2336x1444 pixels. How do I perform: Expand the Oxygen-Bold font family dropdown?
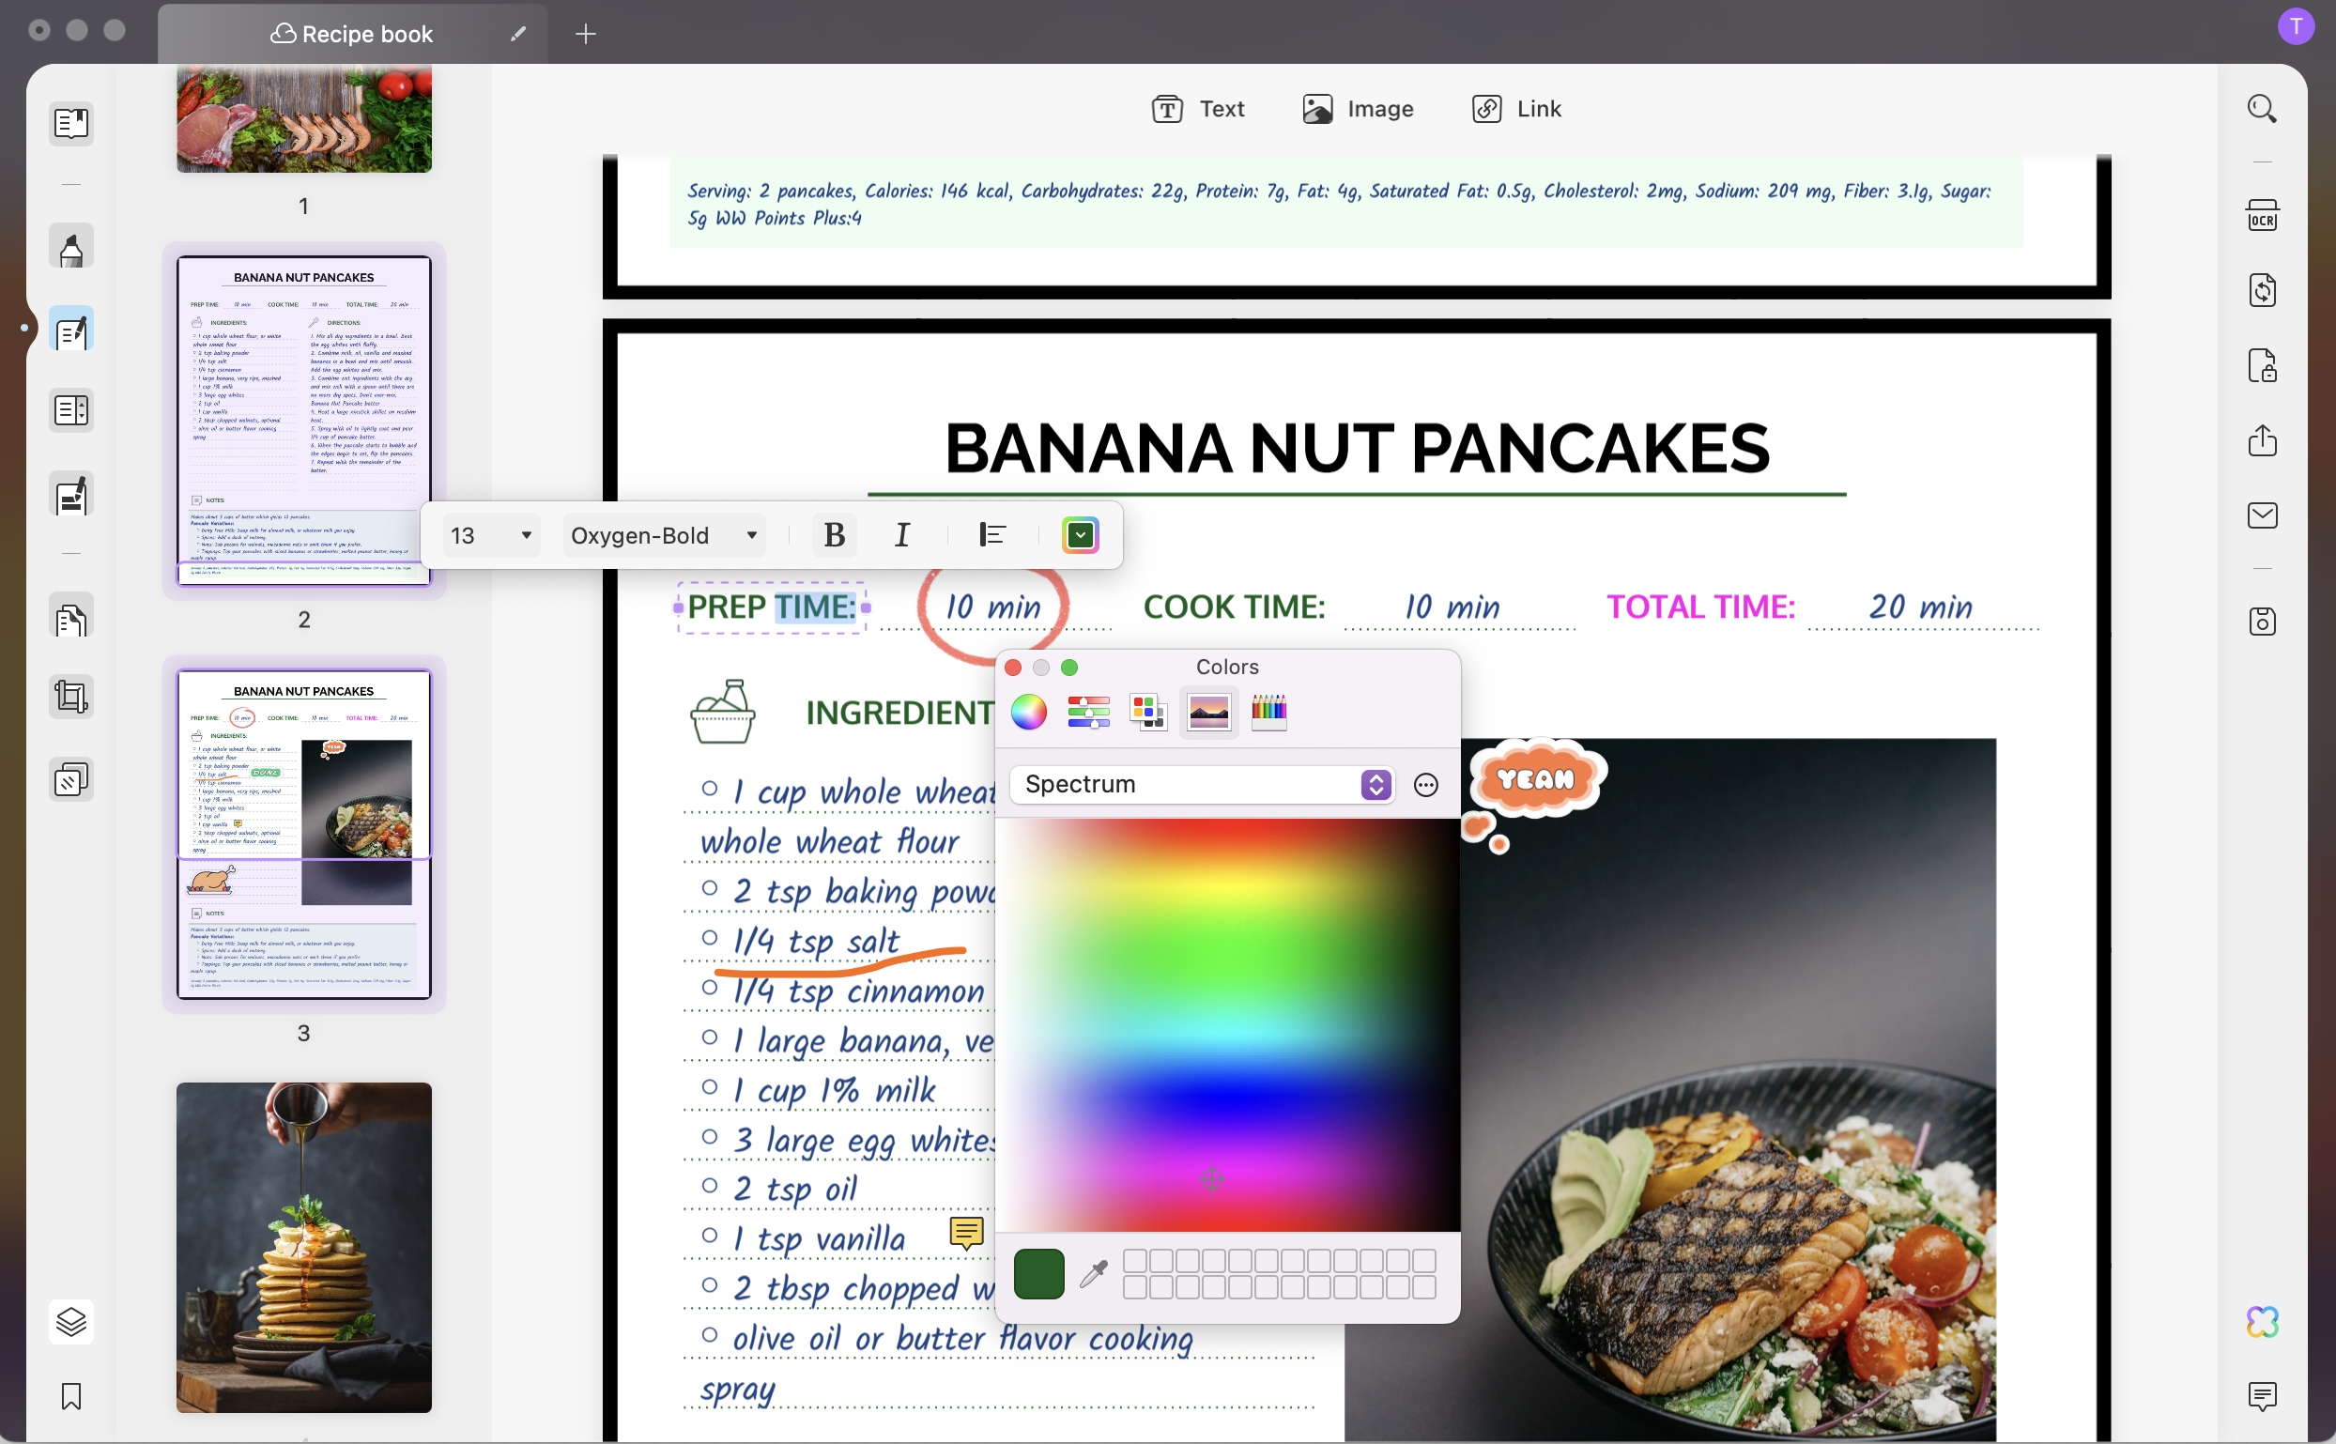[x=663, y=535]
